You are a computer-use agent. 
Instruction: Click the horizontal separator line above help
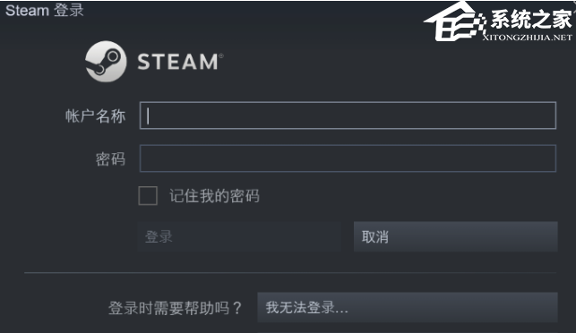[290, 273]
